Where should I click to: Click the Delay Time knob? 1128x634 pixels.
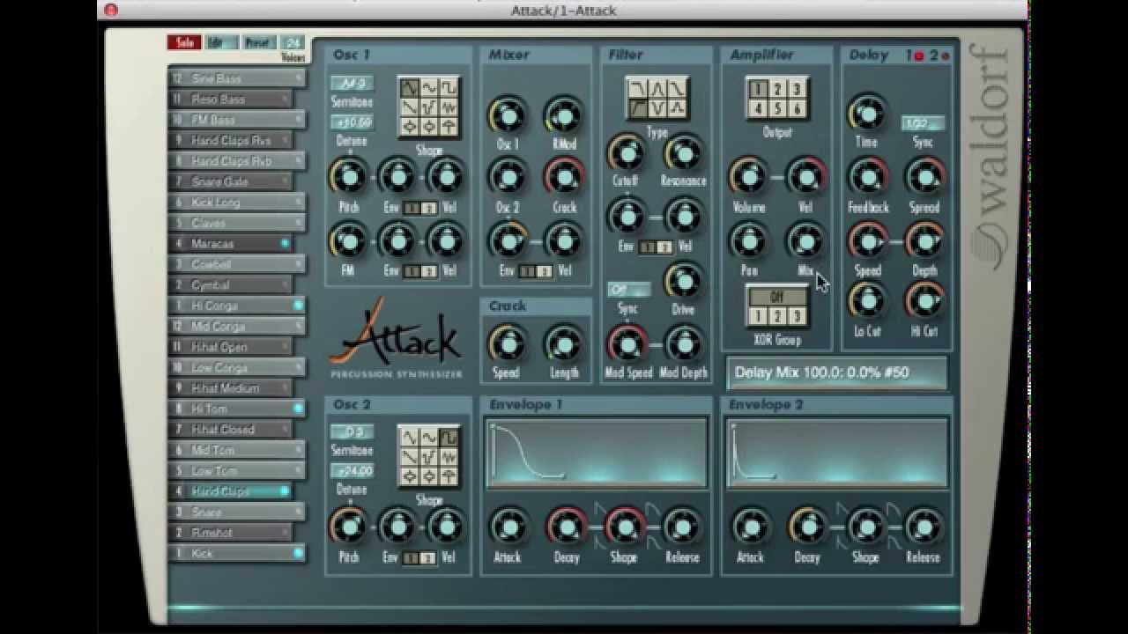866,114
